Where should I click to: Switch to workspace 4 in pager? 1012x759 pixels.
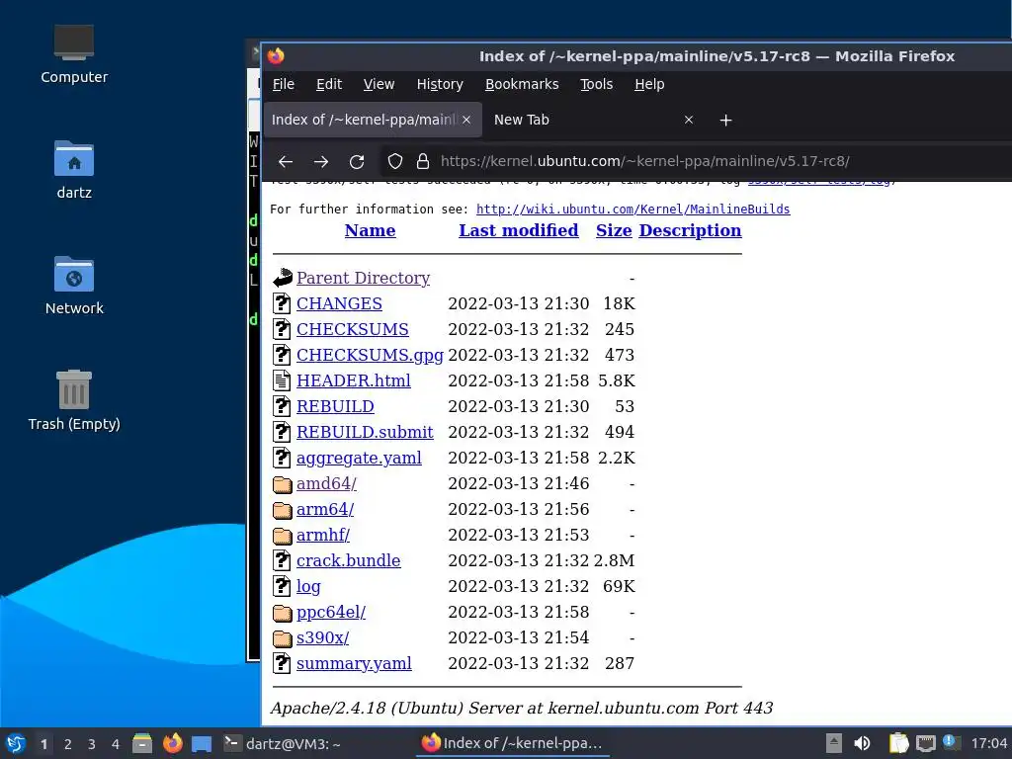pyautogui.click(x=115, y=744)
